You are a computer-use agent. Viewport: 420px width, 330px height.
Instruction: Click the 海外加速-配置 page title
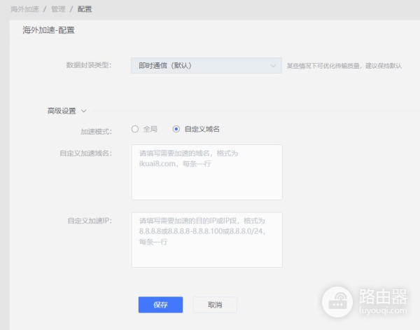(x=48, y=30)
